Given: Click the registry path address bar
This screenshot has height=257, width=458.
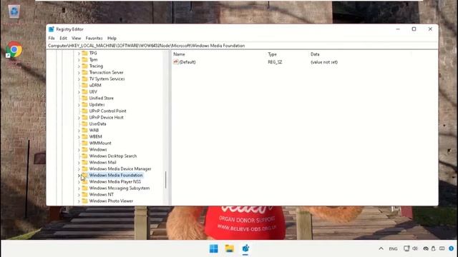Looking at the screenshot, I should point(243,46).
